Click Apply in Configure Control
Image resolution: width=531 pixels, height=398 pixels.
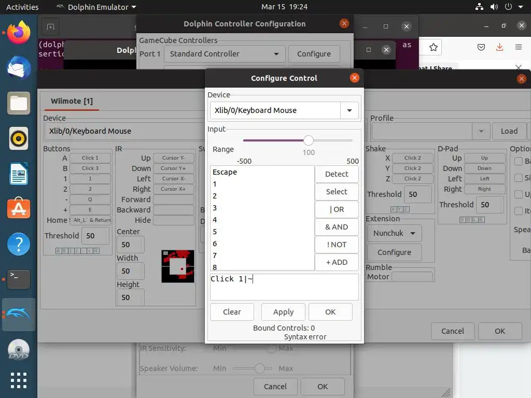[x=284, y=311]
